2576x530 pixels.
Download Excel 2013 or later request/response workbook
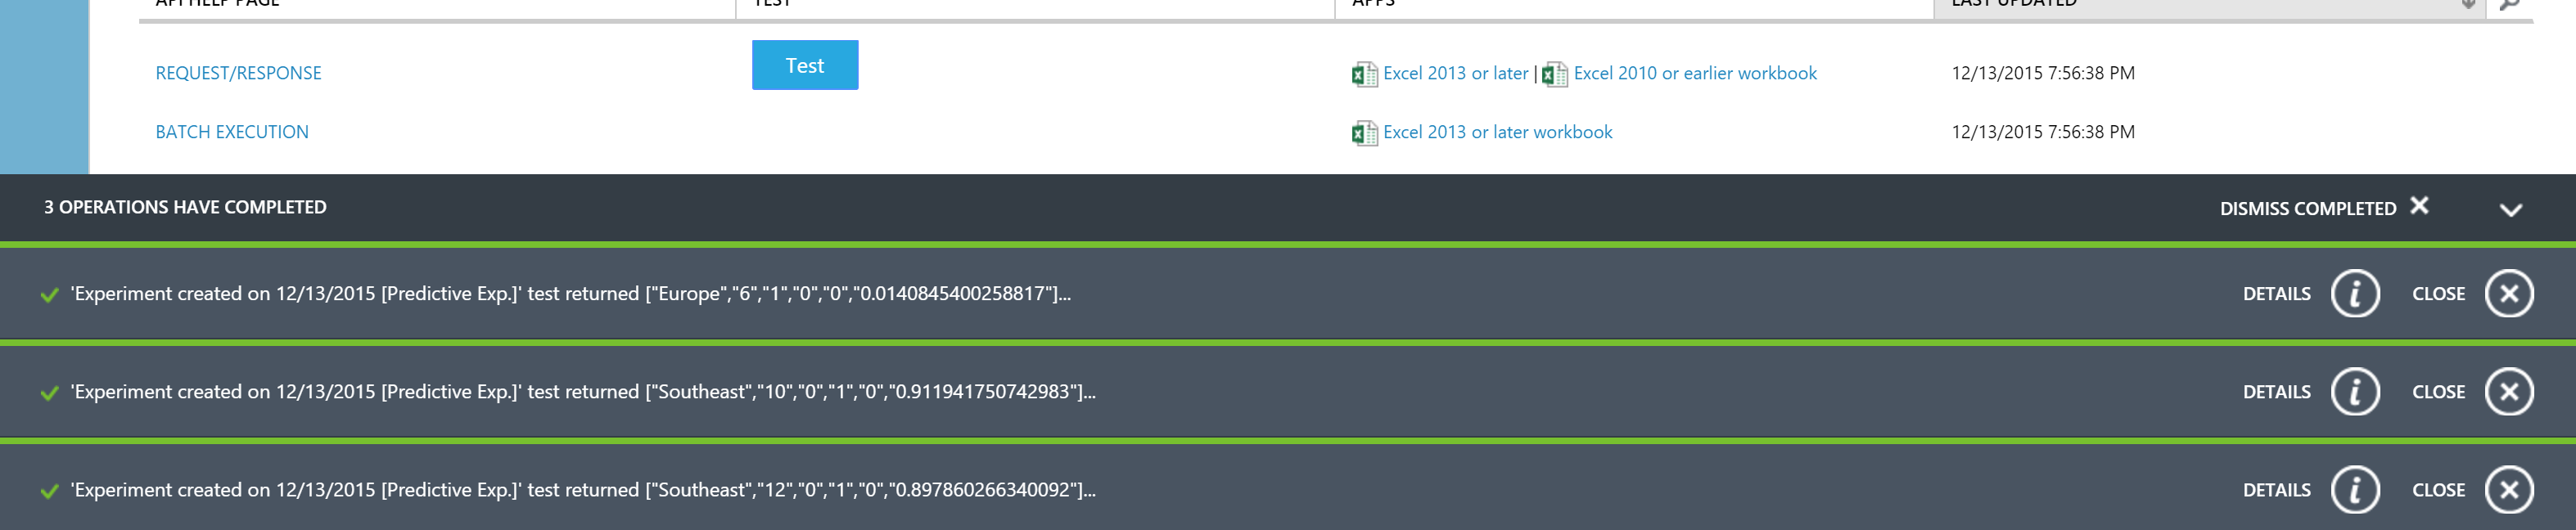click(1455, 73)
